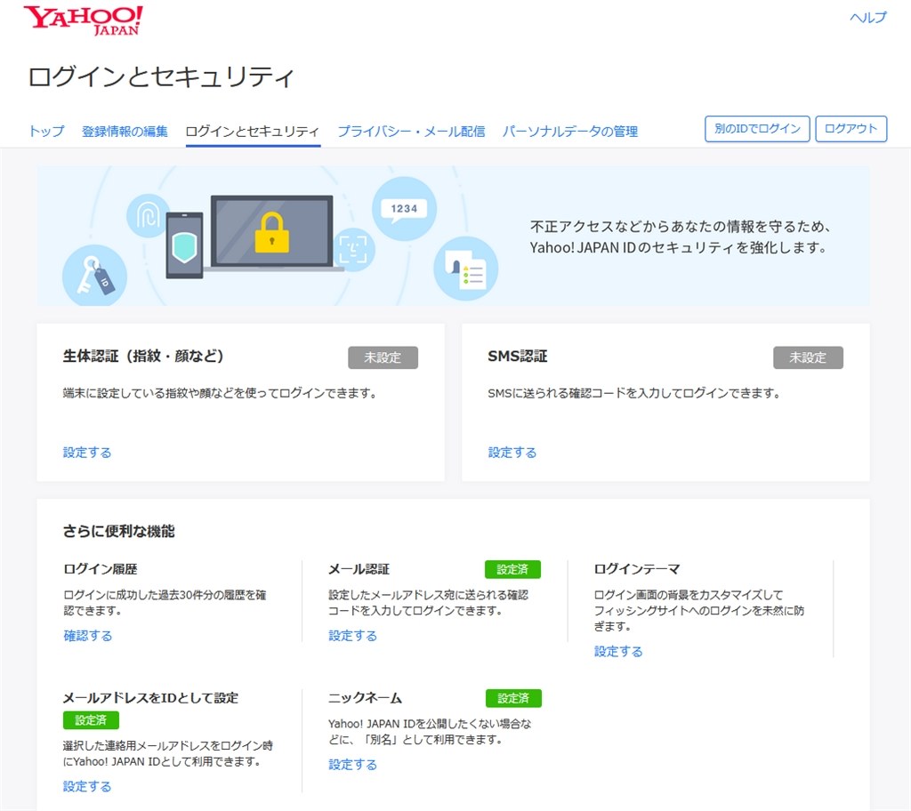Click the 別のIDでログイン button
This screenshot has height=811, width=911.
pyautogui.click(x=757, y=129)
